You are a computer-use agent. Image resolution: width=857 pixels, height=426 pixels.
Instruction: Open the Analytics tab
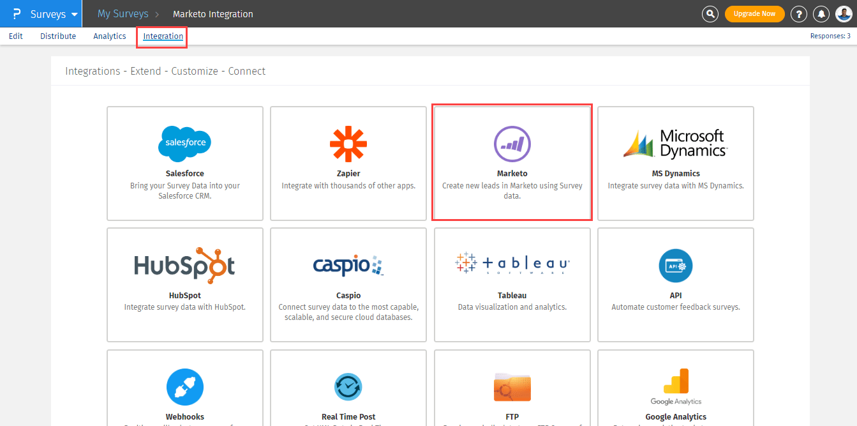[110, 36]
